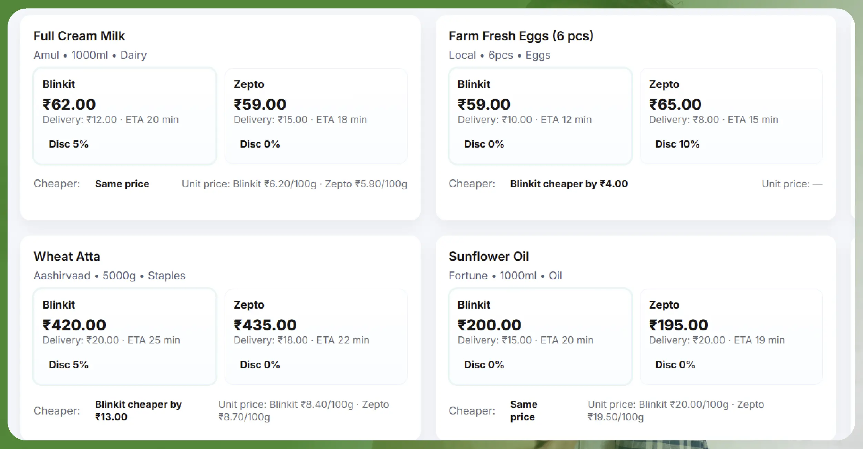Image resolution: width=863 pixels, height=449 pixels.
Task: Click the milk unit price comparison text
Action: 294,184
